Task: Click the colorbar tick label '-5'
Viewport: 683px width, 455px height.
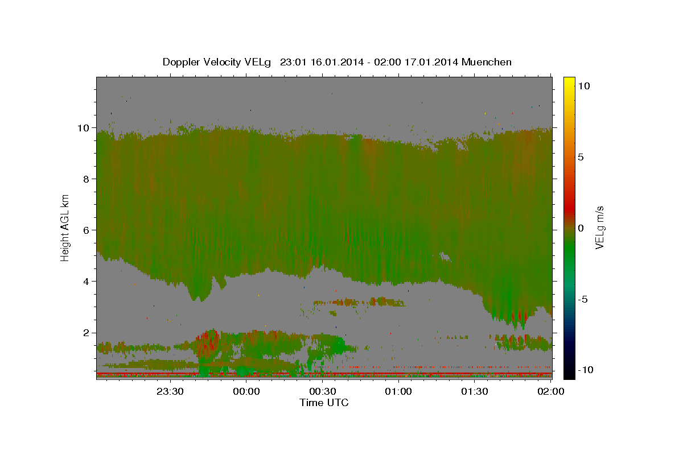Action: (583, 299)
